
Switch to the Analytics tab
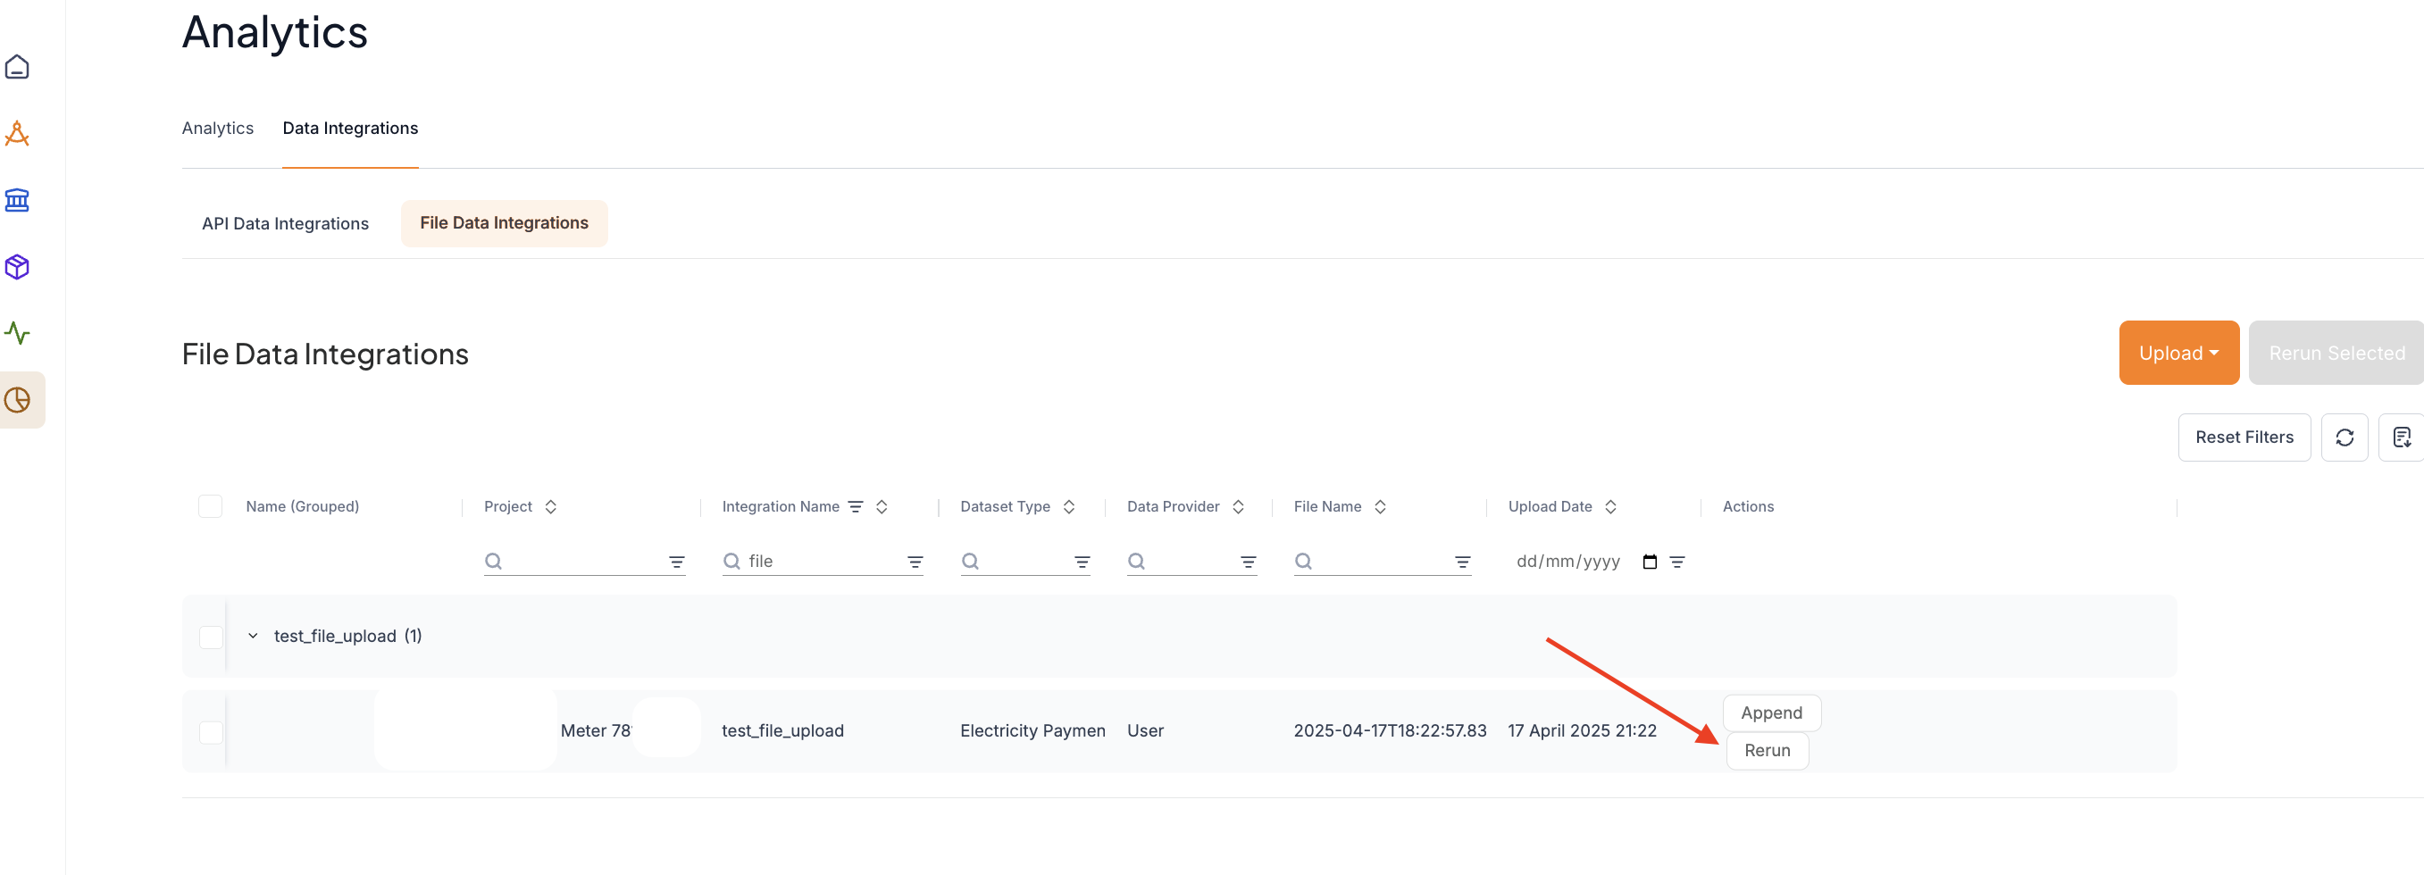click(217, 128)
